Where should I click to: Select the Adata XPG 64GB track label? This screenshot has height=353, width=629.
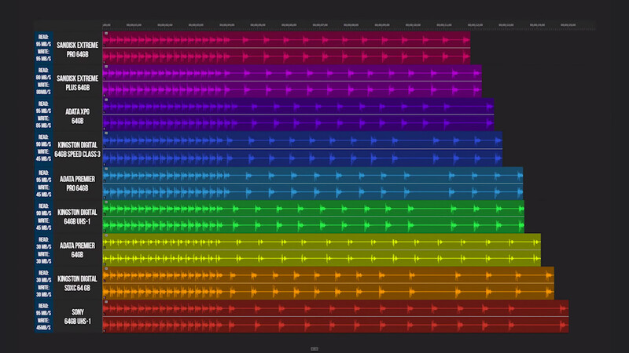point(77,116)
